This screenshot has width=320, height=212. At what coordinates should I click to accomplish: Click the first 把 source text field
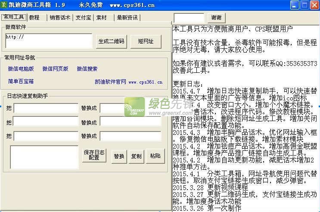click(x=46, y=108)
